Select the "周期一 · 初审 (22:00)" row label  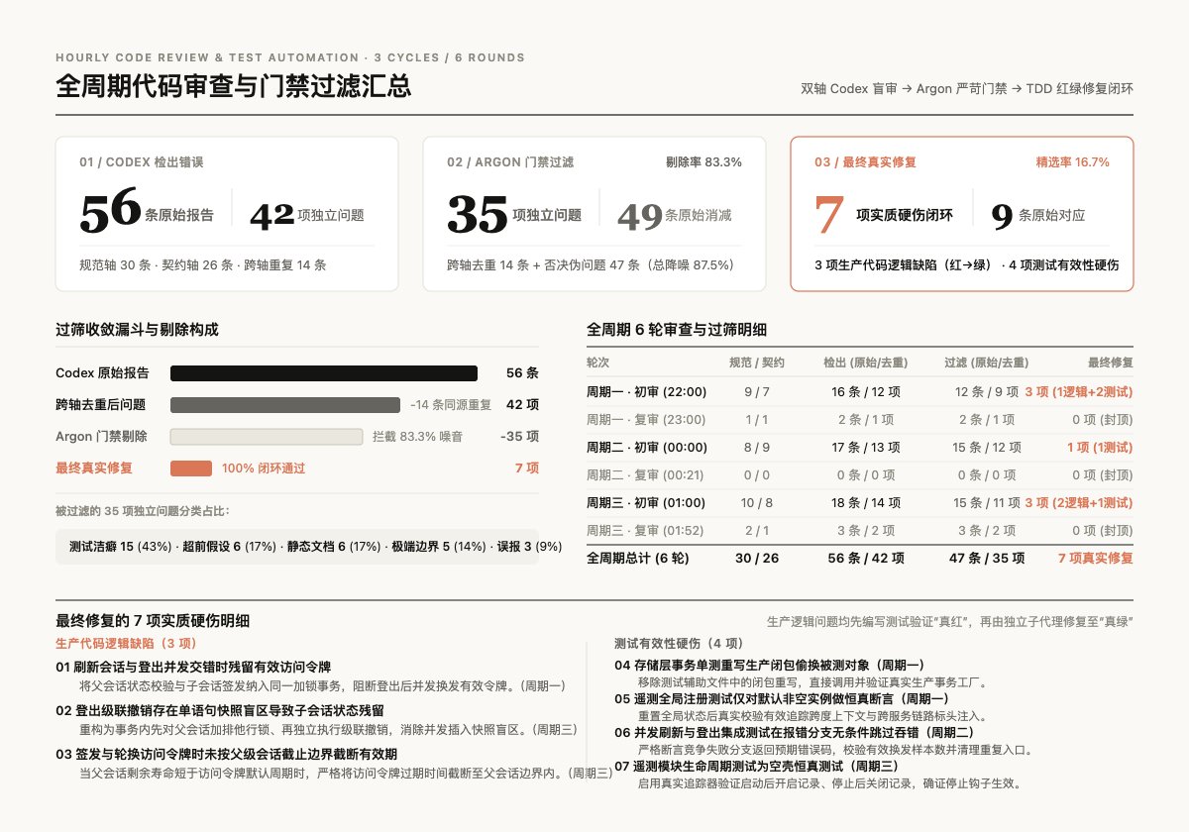[646, 392]
